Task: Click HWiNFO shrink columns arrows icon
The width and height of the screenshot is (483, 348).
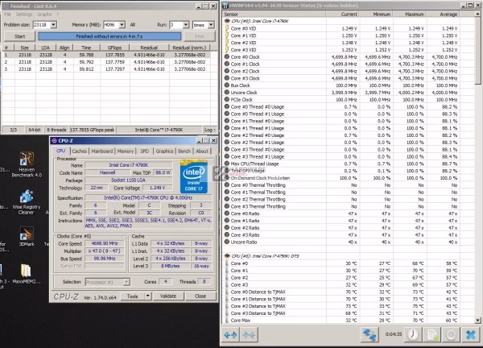Action: [x=249, y=335]
